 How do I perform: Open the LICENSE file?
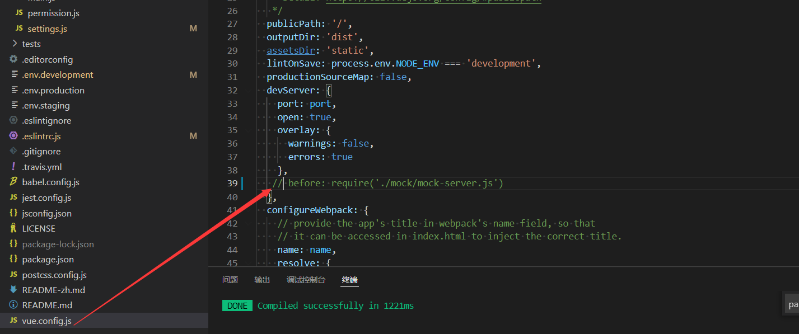click(39, 228)
